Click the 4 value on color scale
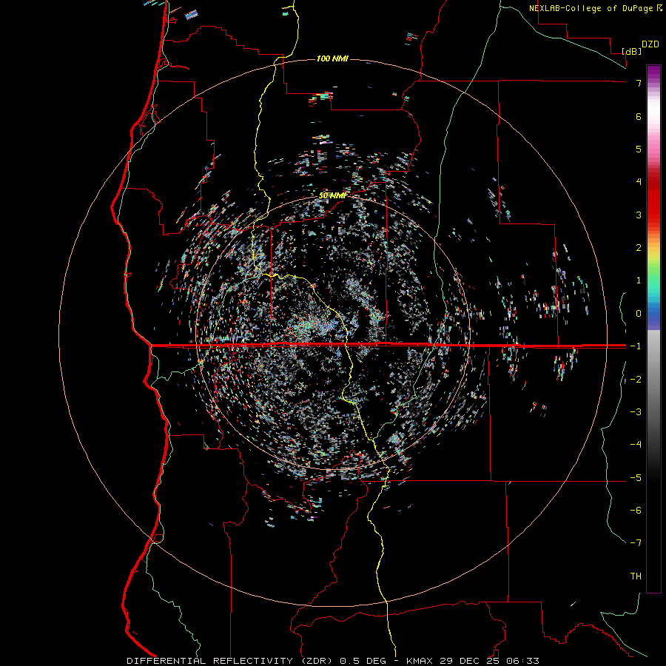Image resolution: width=666 pixels, height=666 pixels. tap(639, 182)
